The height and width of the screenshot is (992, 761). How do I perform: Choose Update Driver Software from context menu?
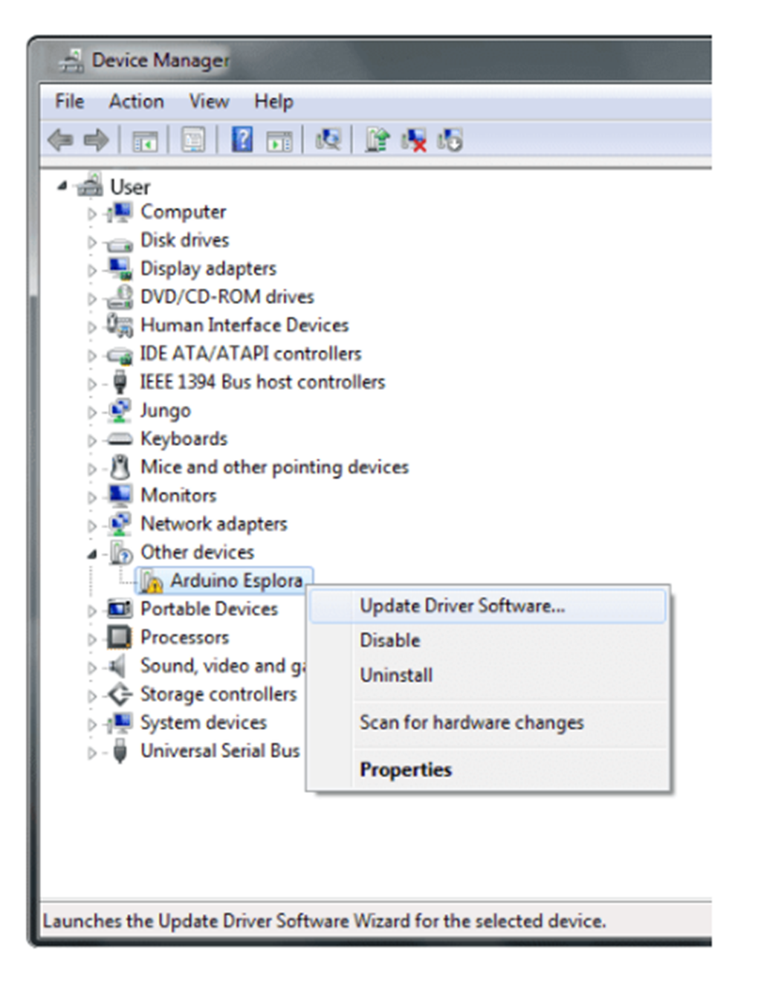(462, 606)
